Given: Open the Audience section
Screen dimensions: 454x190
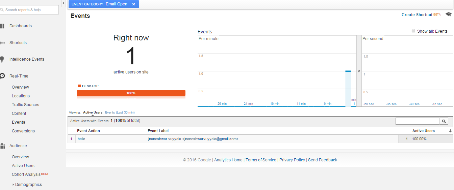Looking at the screenshot, I should 18,146.
